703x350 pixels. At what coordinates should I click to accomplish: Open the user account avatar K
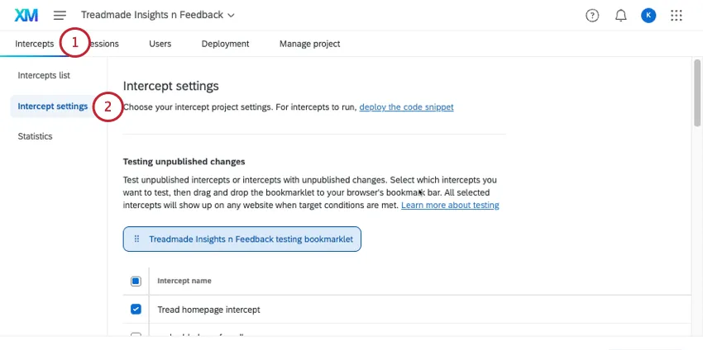coord(648,15)
